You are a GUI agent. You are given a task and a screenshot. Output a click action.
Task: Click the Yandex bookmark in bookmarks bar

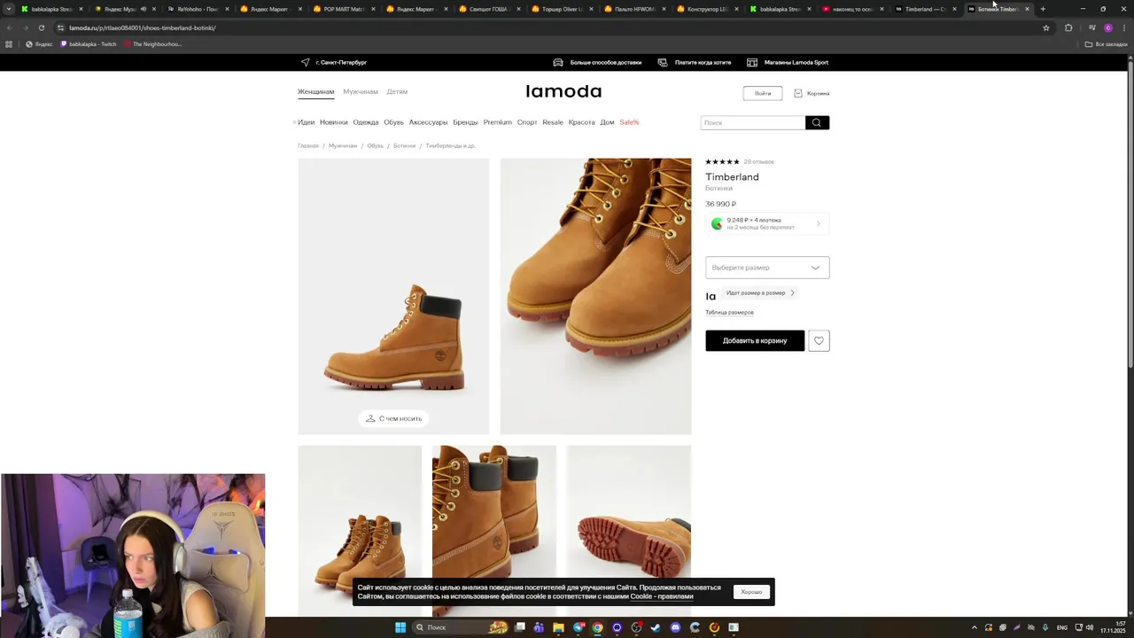coord(39,44)
